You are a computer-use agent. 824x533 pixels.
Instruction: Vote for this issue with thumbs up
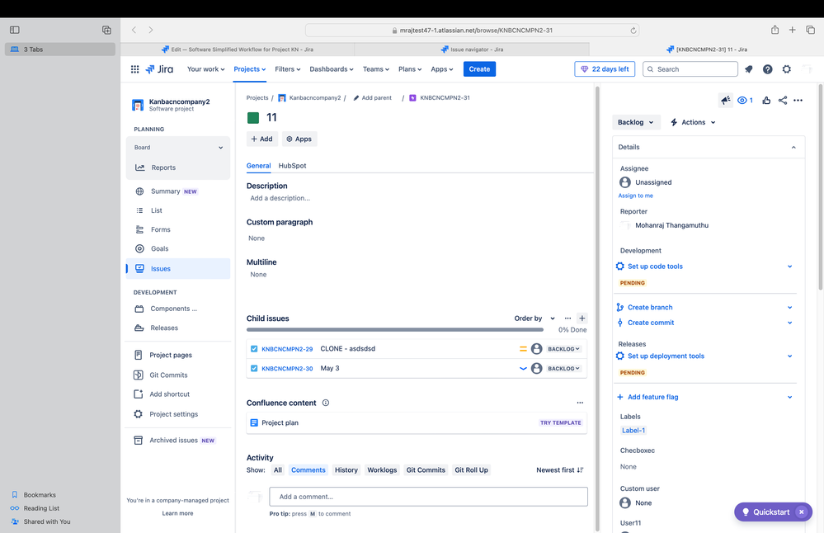[766, 100]
